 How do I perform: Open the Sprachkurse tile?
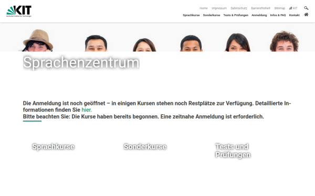click(x=53, y=146)
